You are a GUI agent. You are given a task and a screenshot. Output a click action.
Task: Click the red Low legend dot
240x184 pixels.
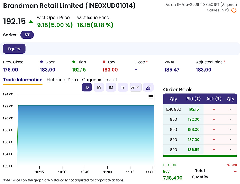click(x=104, y=62)
